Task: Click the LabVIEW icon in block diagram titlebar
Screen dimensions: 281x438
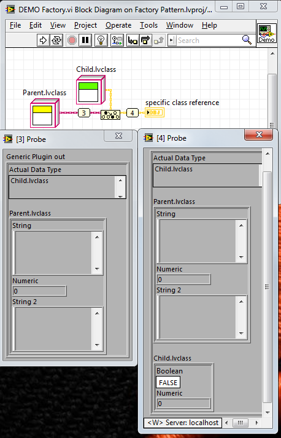Action: coord(10,9)
